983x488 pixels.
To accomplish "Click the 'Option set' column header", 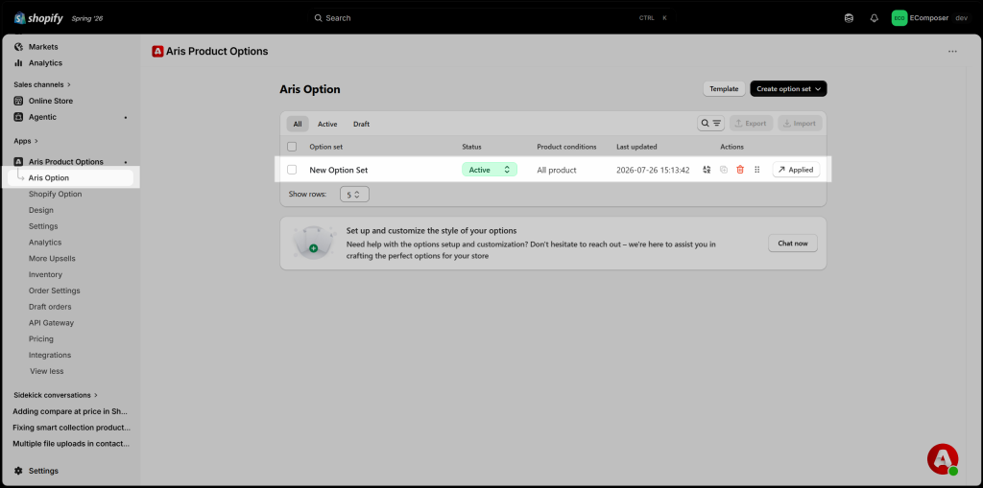I will pos(326,147).
